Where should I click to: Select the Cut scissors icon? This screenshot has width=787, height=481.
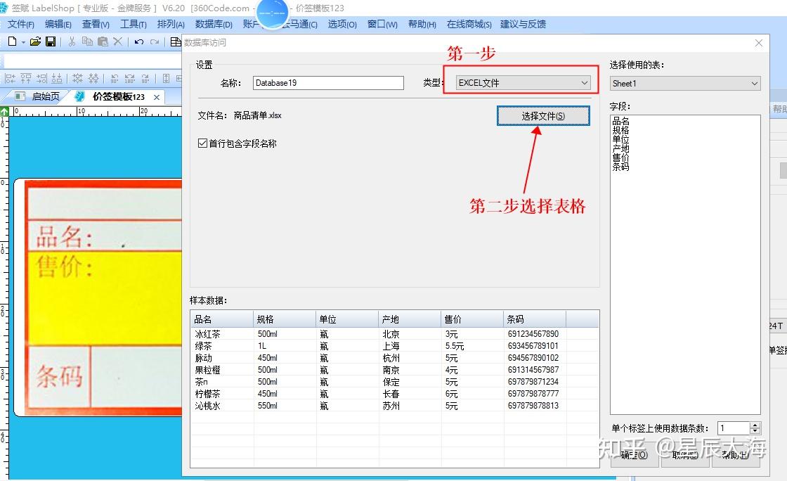[72, 42]
